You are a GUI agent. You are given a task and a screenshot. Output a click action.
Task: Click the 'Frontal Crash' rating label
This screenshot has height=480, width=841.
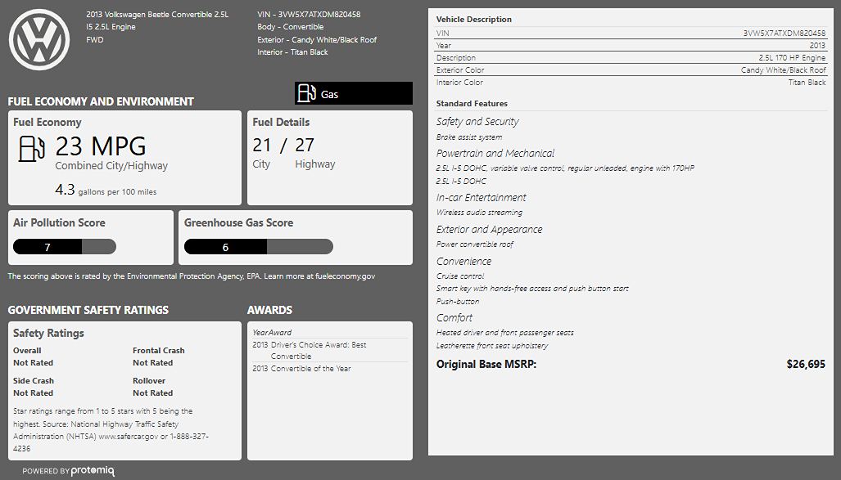click(x=159, y=350)
